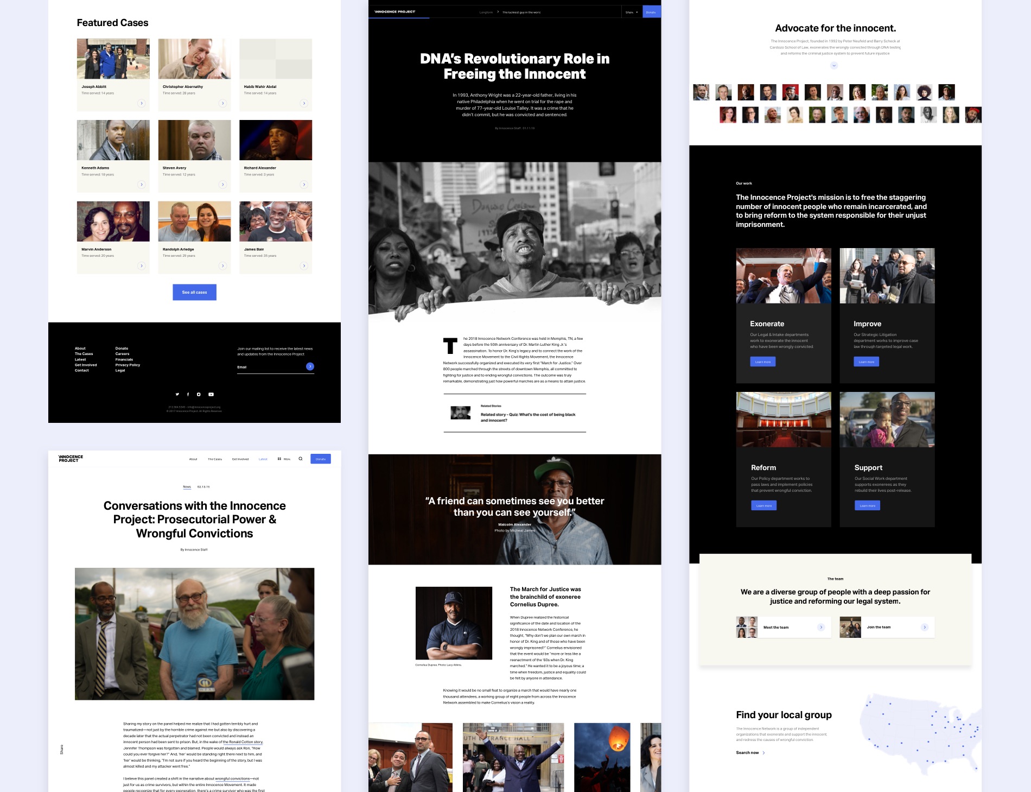The image size is (1031, 792).
Task: Click the Email input field in footer
Action: 270,368
